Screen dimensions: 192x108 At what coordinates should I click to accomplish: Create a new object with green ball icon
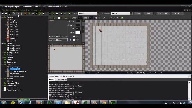(53, 13)
